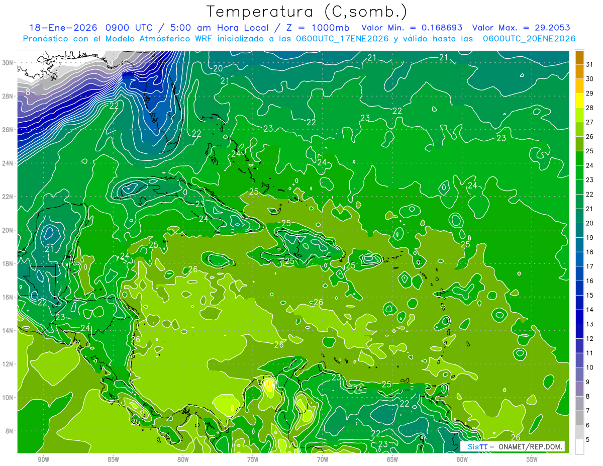This screenshot has height=466, width=603.
Task: Click the "8" contour label near the Gulf coast
Action: tap(28, 92)
